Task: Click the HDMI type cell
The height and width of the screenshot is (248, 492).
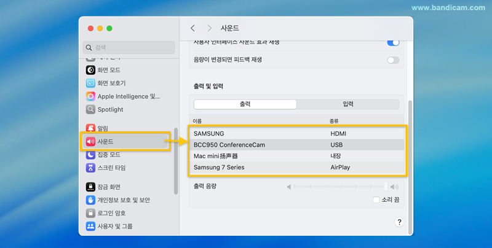Action: coord(338,134)
